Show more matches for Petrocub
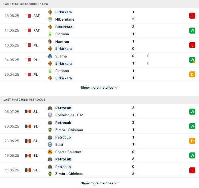 tap(97, 183)
